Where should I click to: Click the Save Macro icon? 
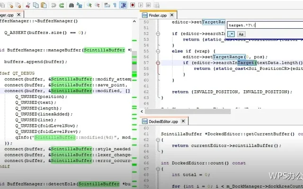[157, 5]
